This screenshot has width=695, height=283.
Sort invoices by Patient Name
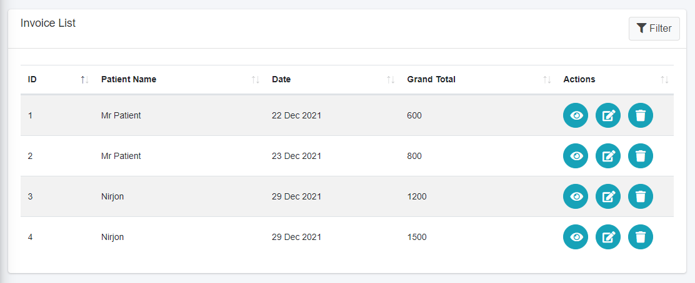pos(129,79)
